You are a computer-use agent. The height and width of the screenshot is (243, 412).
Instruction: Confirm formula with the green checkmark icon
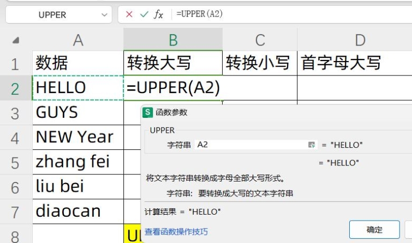pyautogui.click(x=144, y=14)
